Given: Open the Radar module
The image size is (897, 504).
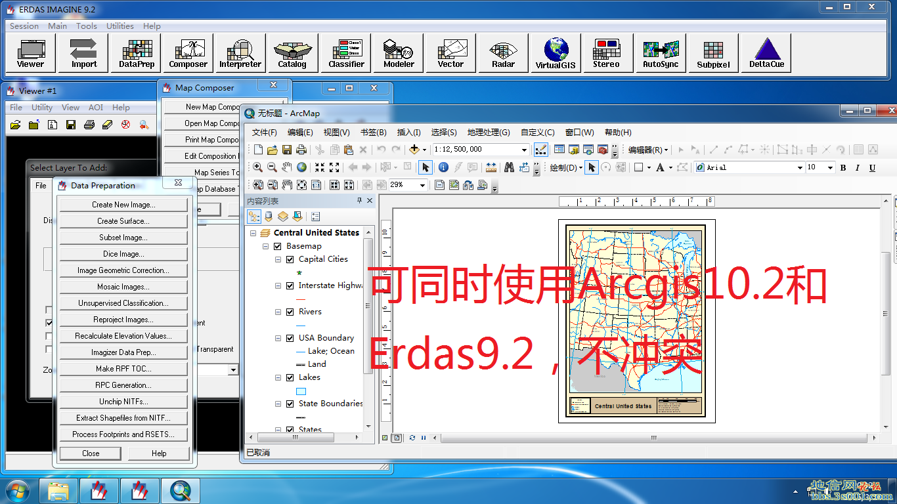Looking at the screenshot, I should point(503,53).
